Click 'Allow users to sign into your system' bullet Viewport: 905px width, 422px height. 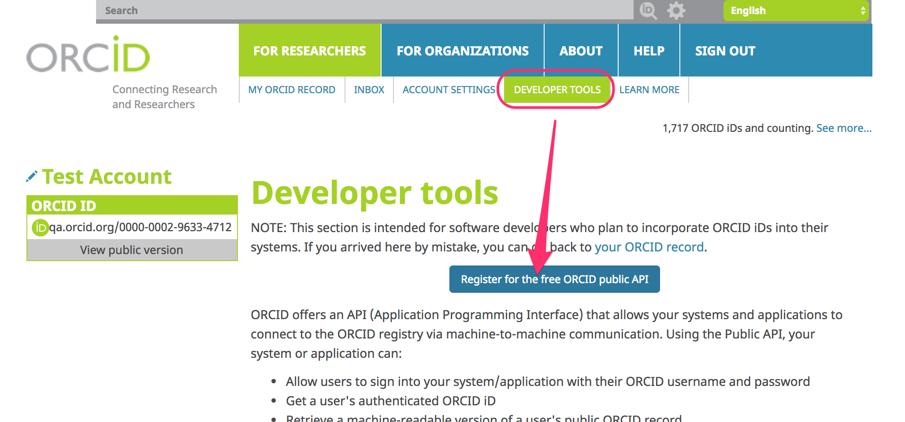(548, 382)
